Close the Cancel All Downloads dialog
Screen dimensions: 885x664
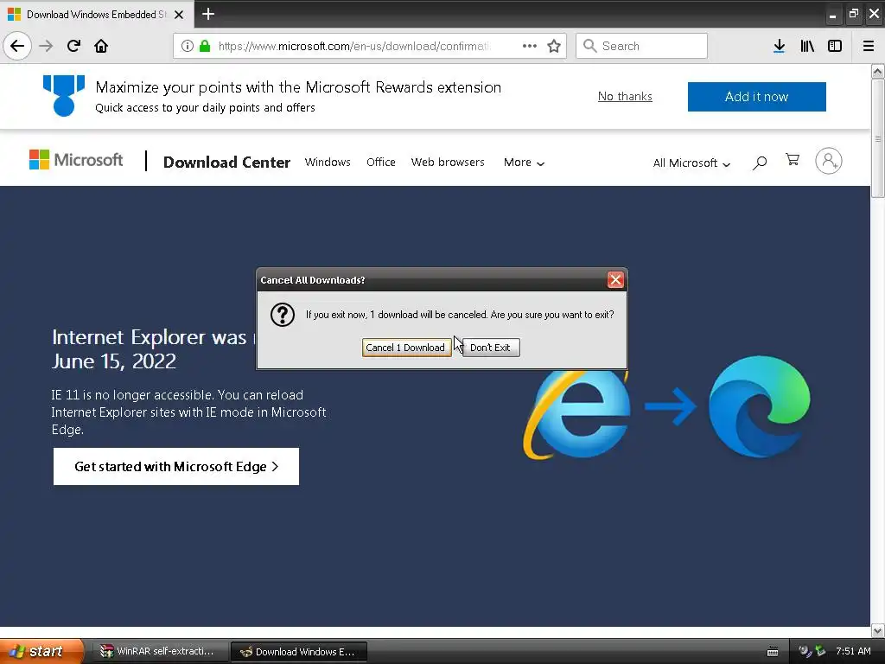[x=615, y=279]
